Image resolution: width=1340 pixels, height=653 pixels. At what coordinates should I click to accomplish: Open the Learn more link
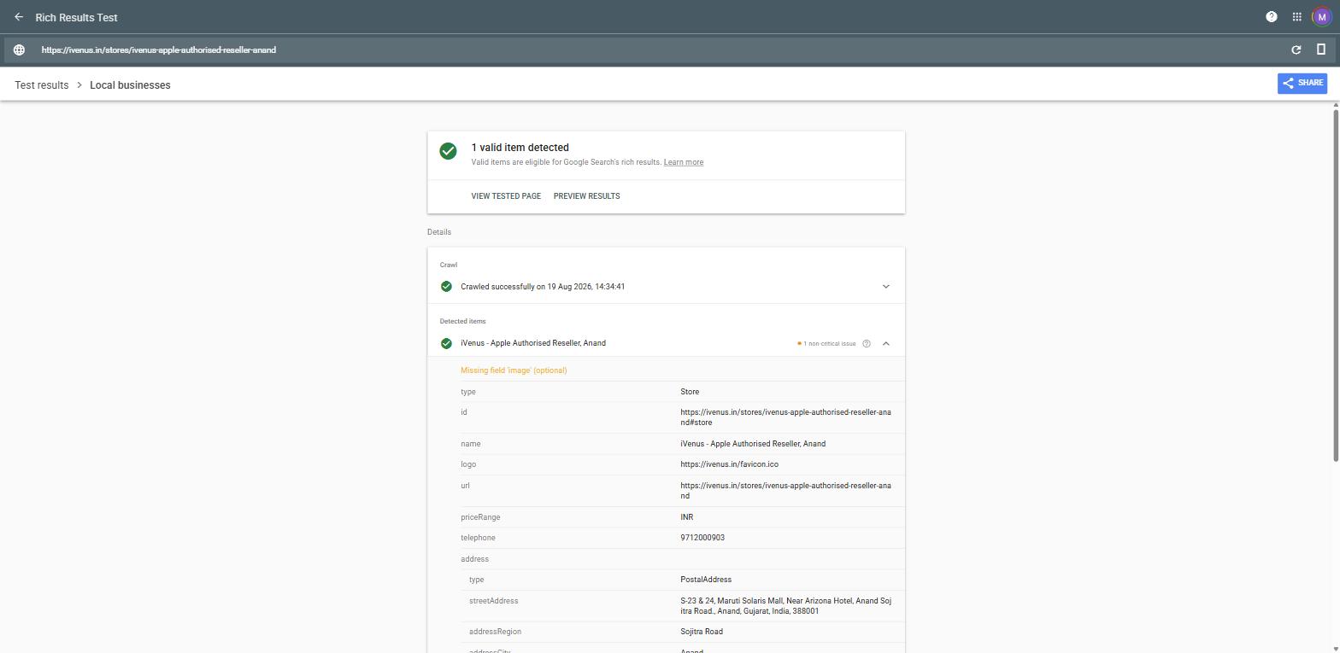tap(684, 162)
